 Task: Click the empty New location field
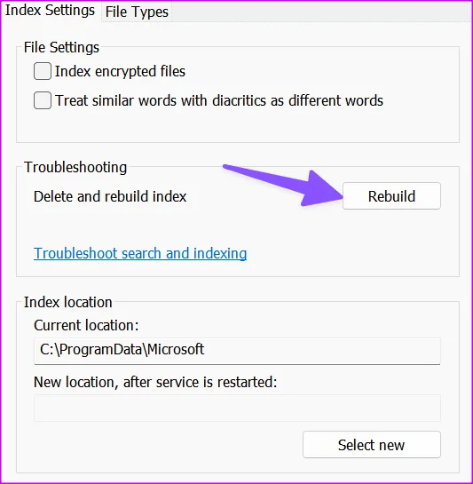point(237,408)
